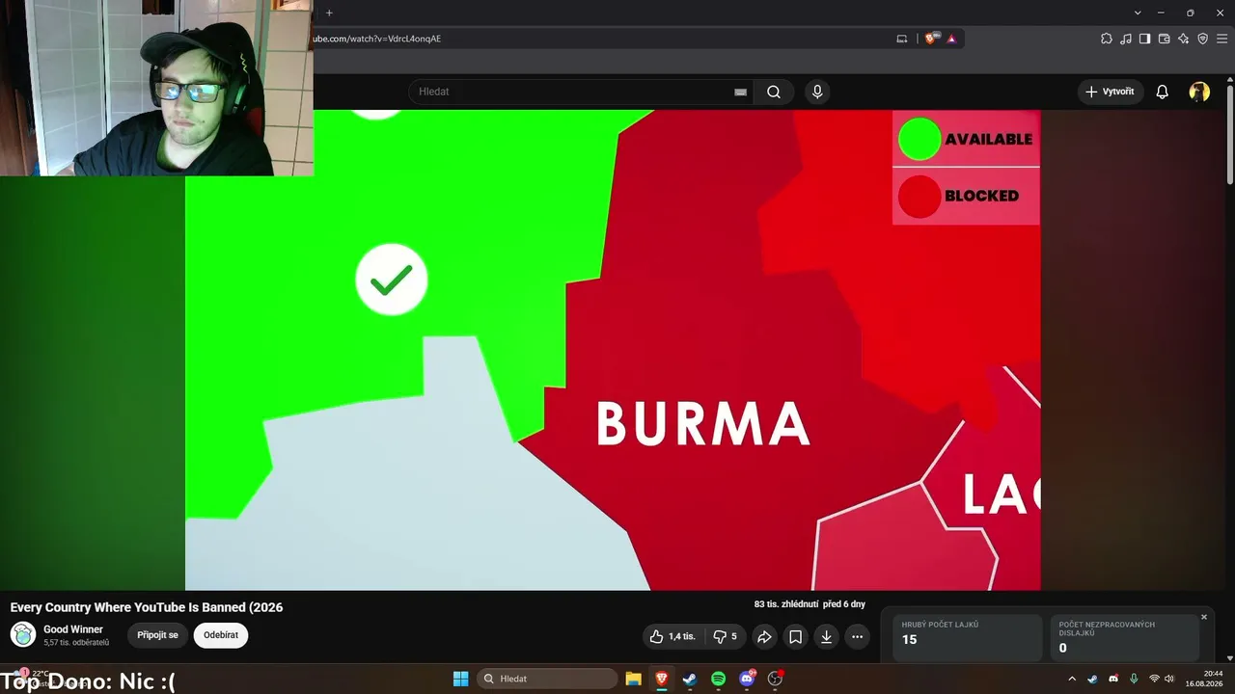
Task: Click the microphone tray indicator
Action: pos(1134,679)
